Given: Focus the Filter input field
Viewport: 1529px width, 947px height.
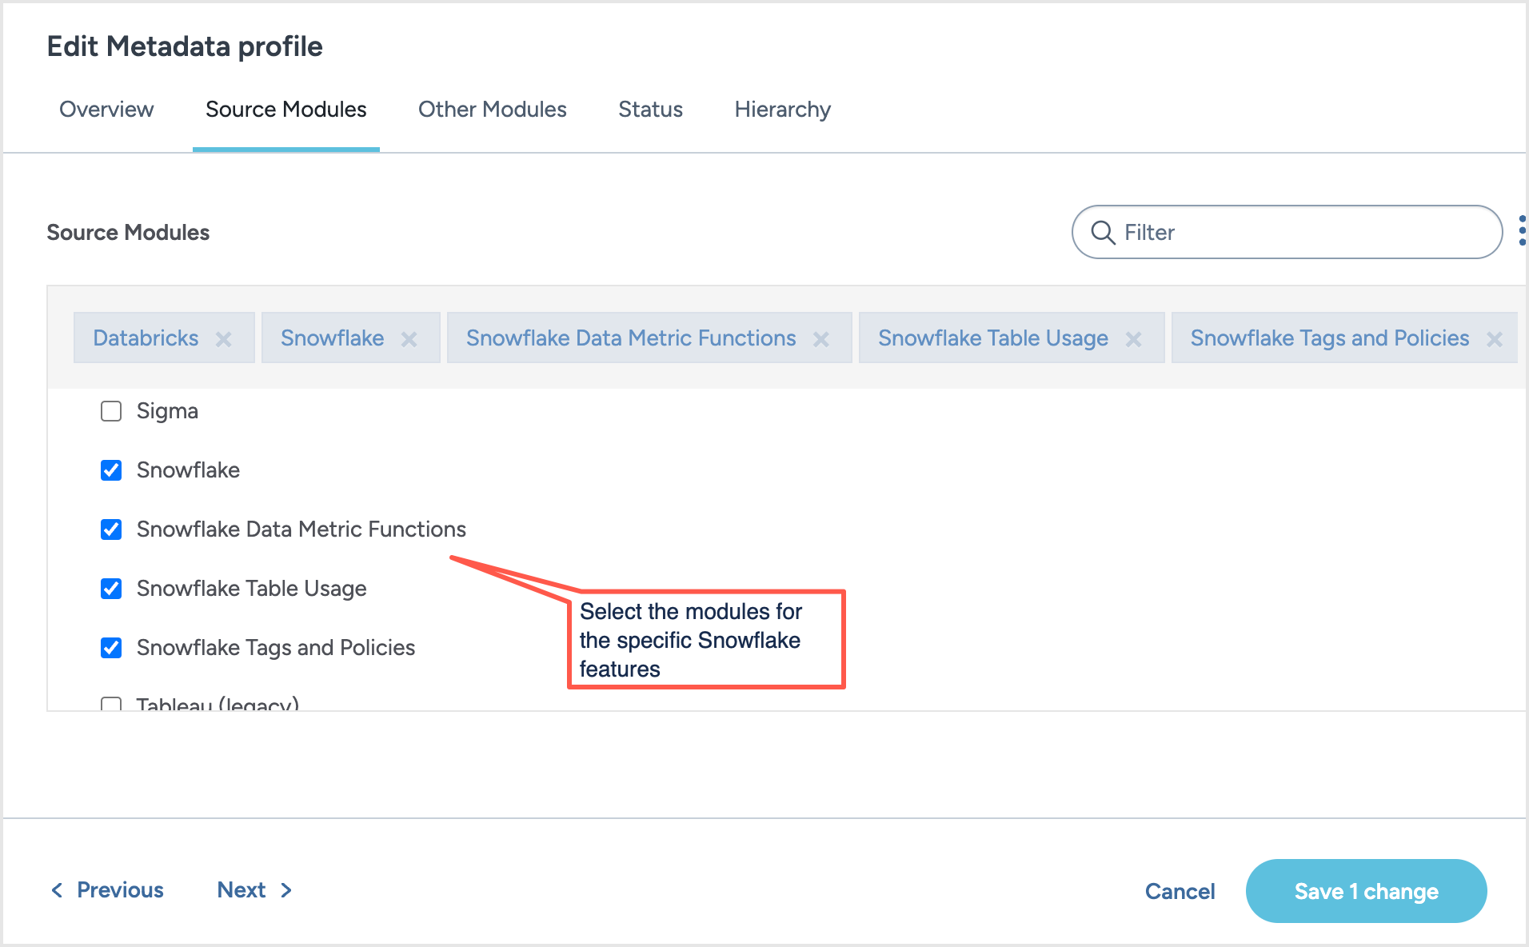Looking at the screenshot, I should tap(1287, 232).
